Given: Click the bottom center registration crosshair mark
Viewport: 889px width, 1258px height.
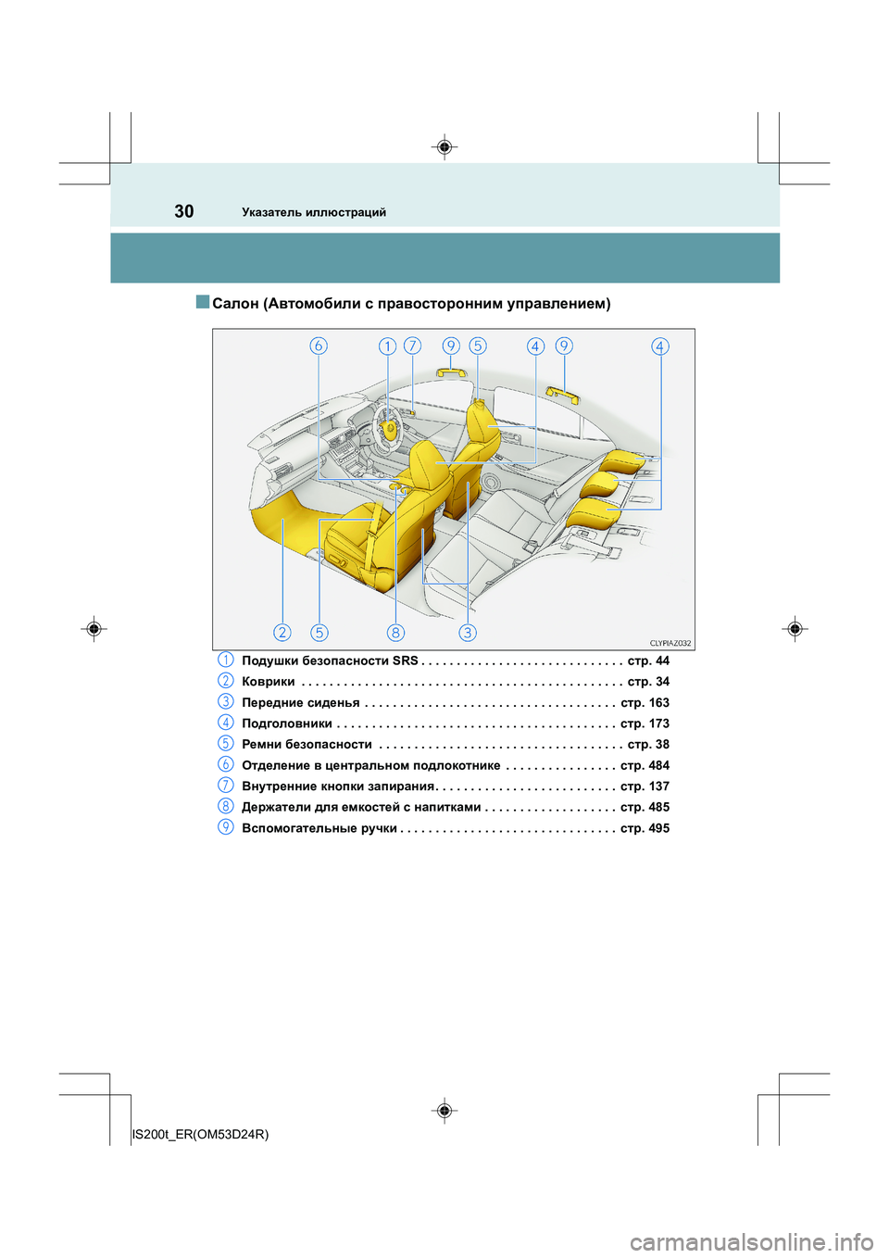Looking at the screenshot, I should pos(444,1110).
